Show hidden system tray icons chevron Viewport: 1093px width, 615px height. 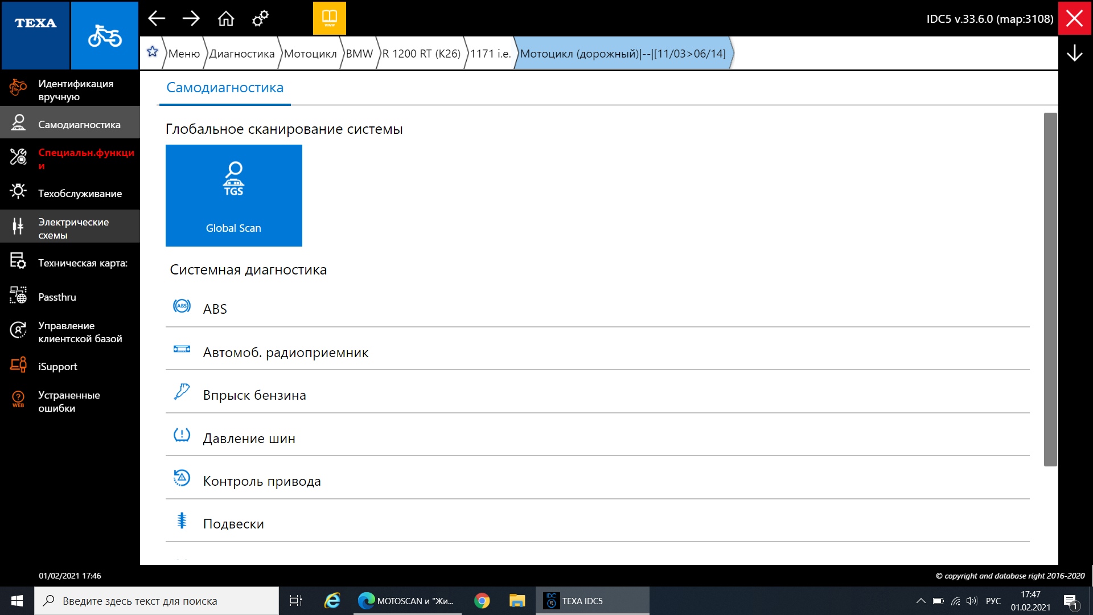click(x=921, y=601)
